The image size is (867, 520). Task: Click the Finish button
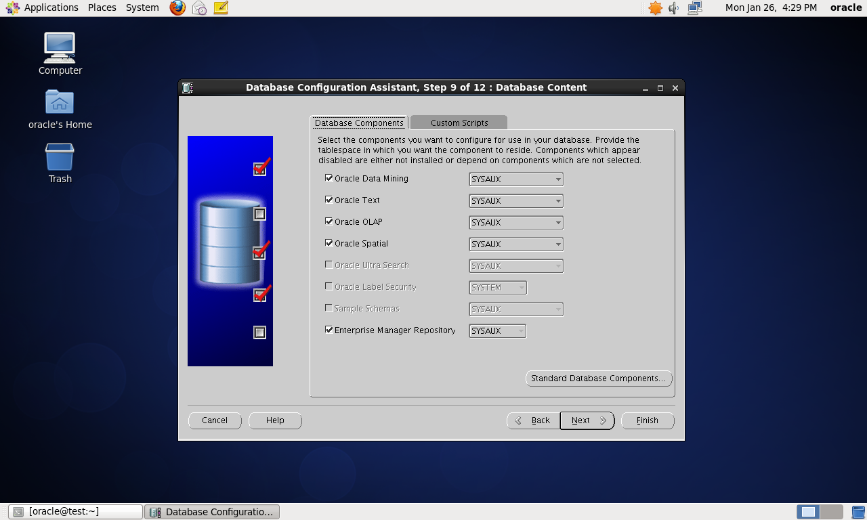point(648,420)
